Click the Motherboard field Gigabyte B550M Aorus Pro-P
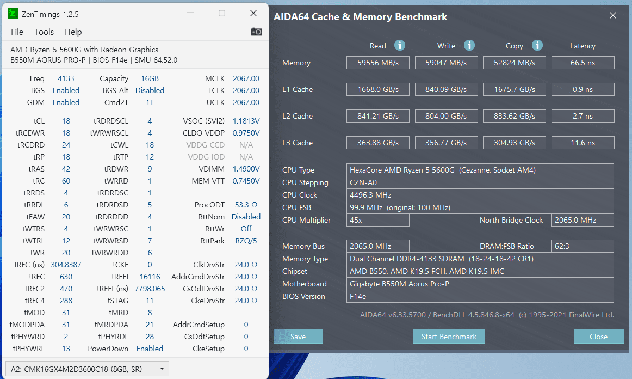The width and height of the screenshot is (632, 379). (480, 284)
